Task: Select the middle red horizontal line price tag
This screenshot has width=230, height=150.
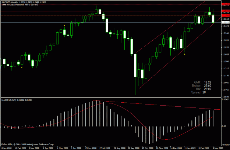Action: 226,11
